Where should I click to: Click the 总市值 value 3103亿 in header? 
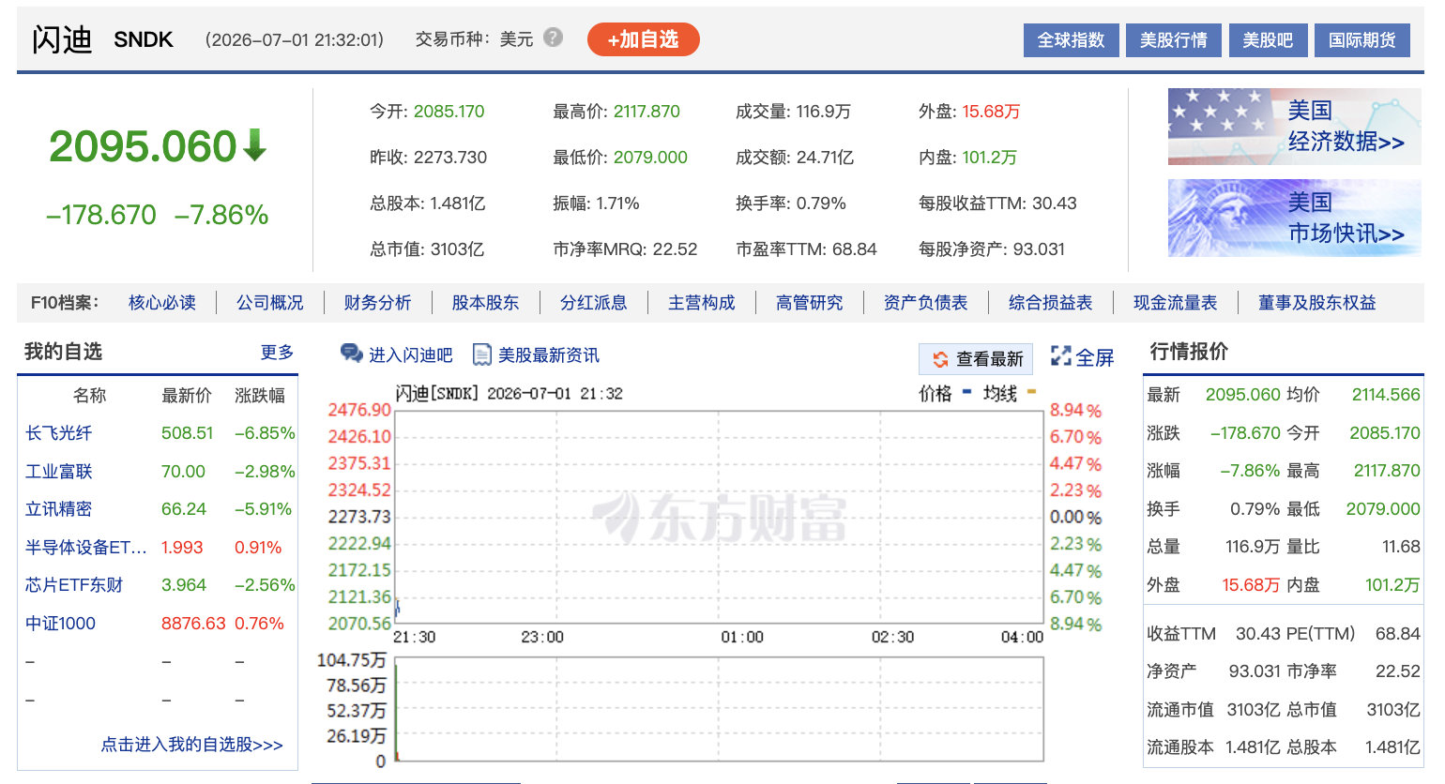pos(457,249)
